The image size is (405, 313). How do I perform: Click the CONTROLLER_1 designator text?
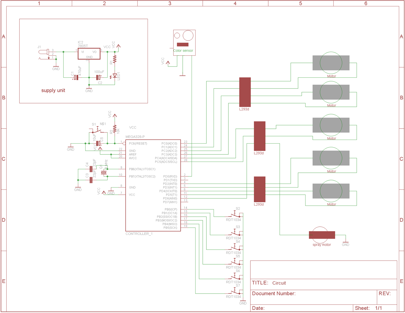click(139, 234)
